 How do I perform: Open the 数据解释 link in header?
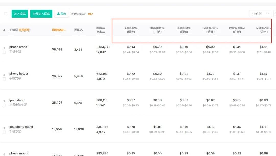click(x=24, y=30)
